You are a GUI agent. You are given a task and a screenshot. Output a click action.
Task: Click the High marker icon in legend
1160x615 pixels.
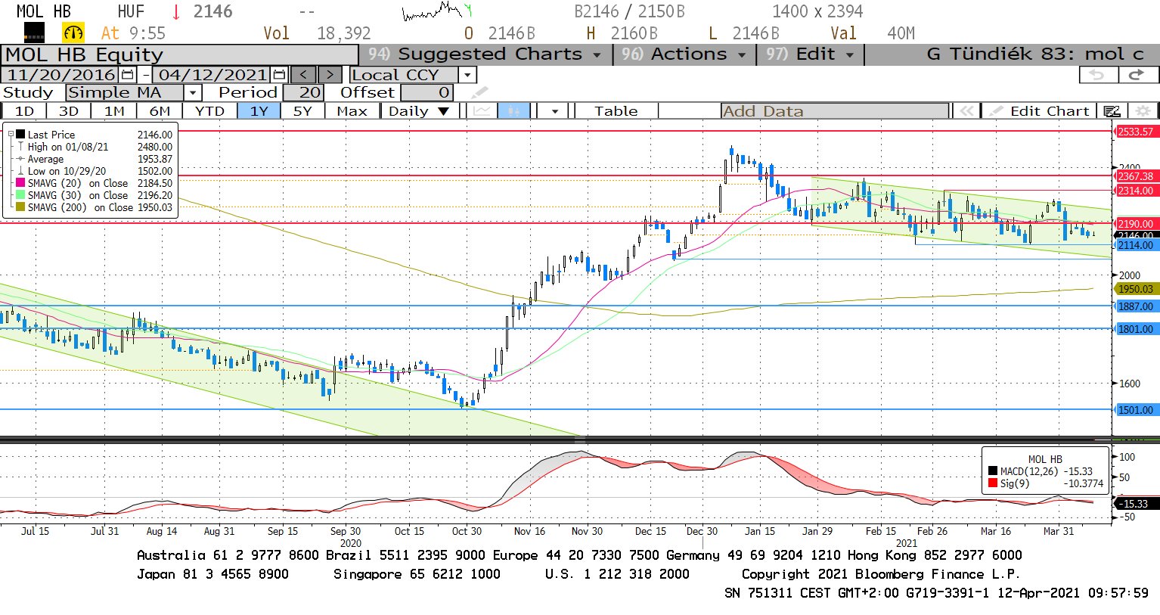pos(21,147)
